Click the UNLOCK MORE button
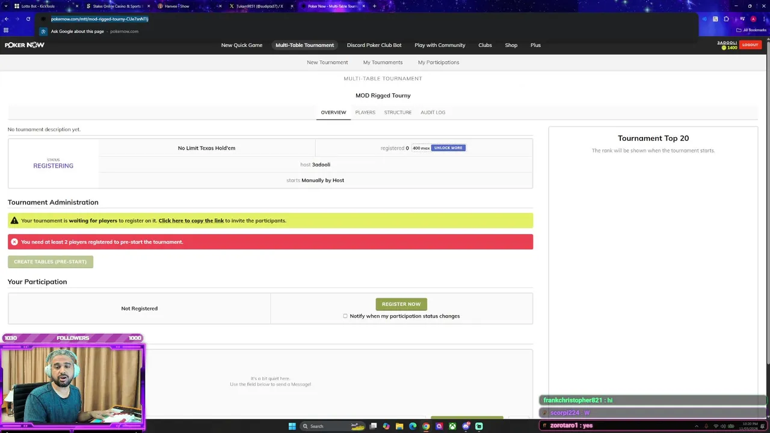 (x=448, y=148)
